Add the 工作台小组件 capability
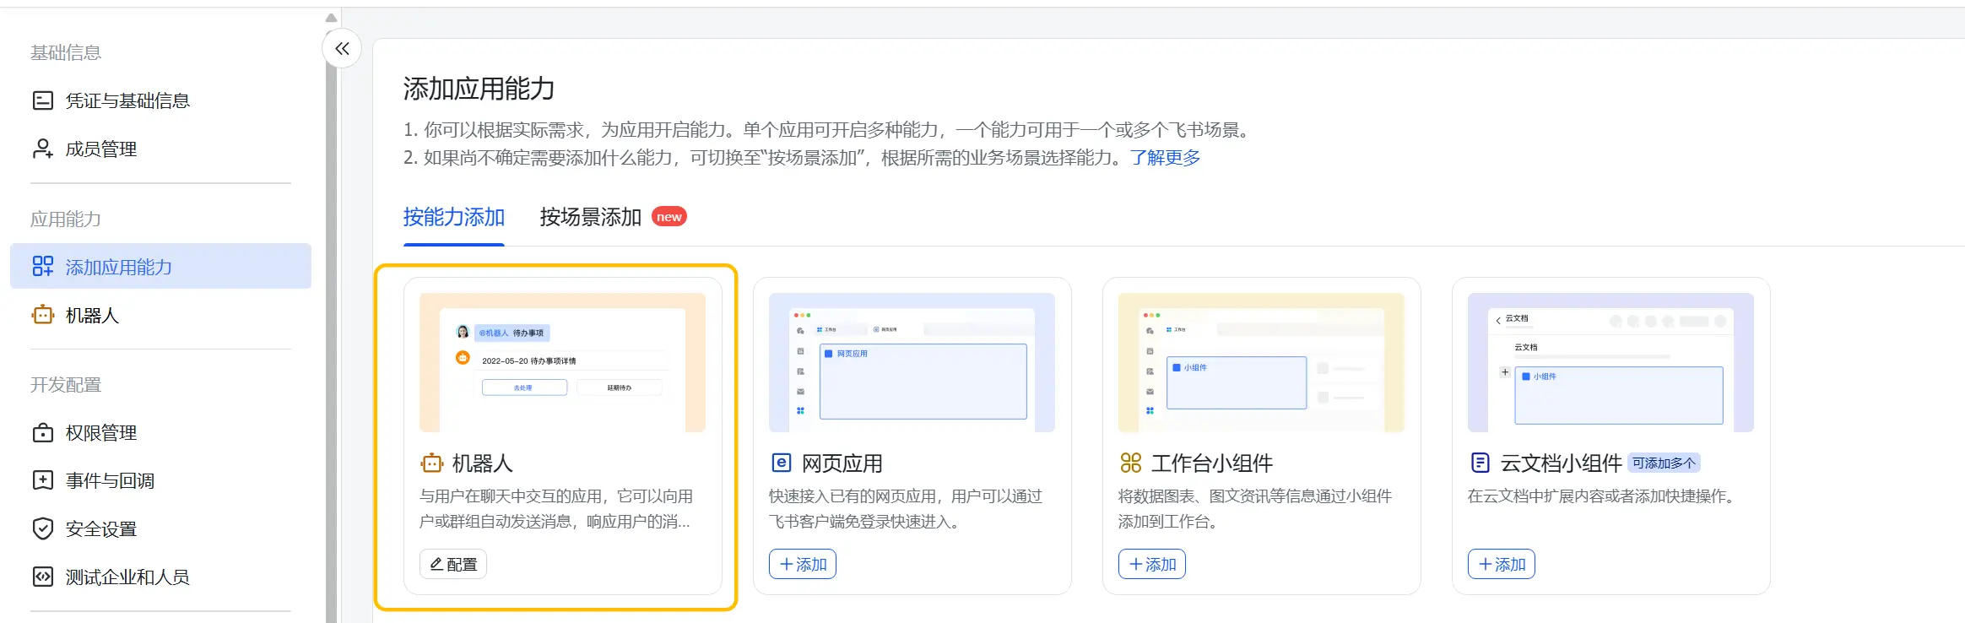 (x=1152, y=564)
